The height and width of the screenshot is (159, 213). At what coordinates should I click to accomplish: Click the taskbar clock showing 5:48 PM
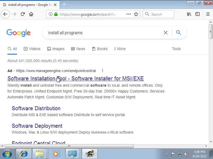point(199,154)
